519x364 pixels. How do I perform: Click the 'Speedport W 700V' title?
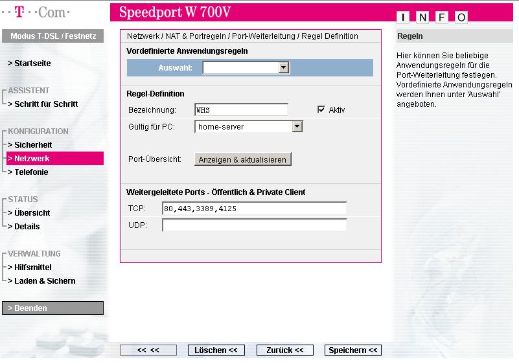[175, 12]
